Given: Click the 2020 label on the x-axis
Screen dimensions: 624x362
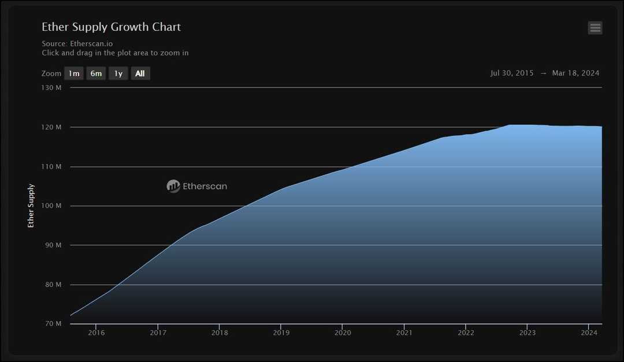Looking at the screenshot, I should 343,333.
